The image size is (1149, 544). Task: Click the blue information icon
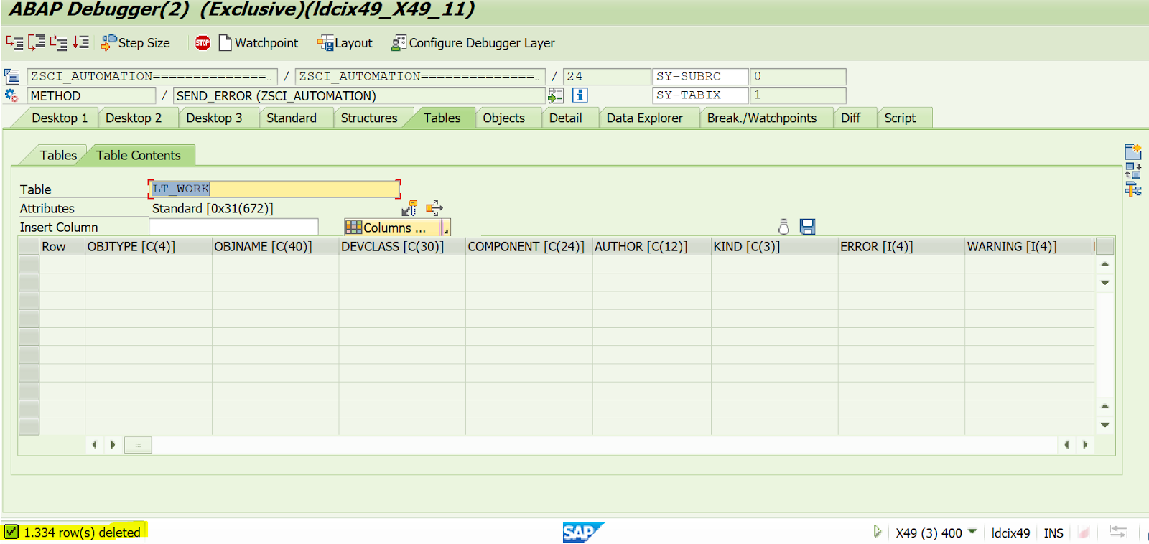(x=580, y=95)
